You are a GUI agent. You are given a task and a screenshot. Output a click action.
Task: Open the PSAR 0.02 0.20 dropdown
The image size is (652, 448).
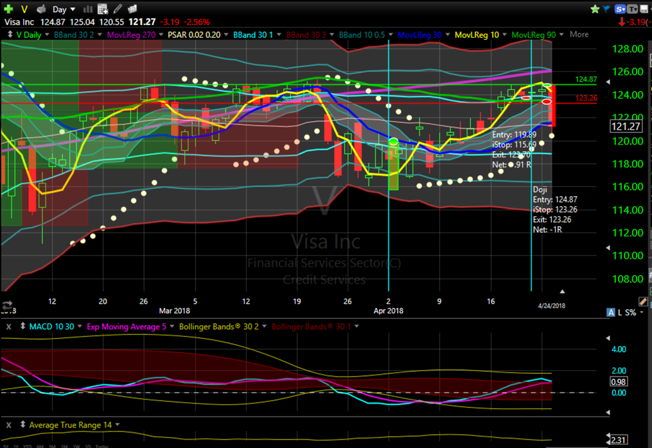click(x=198, y=35)
